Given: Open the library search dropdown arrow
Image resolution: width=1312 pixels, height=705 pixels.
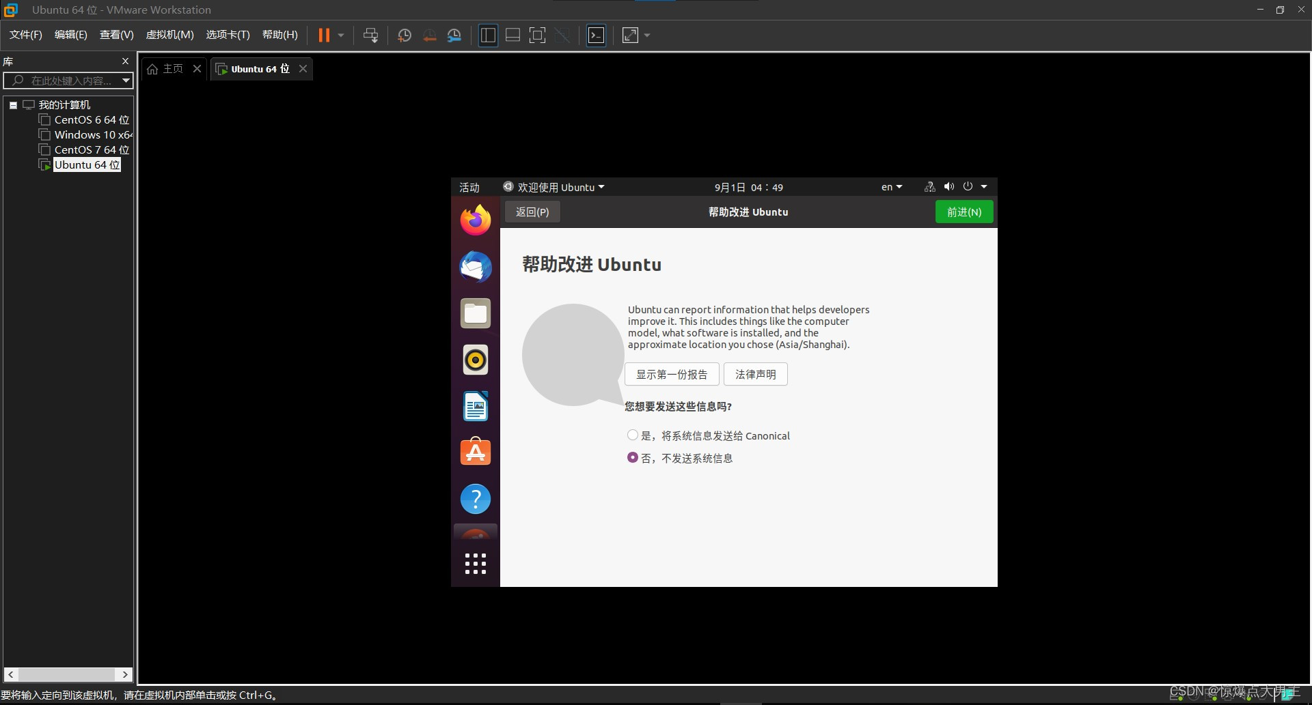Looking at the screenshot, I should click(x=126, y=81).
